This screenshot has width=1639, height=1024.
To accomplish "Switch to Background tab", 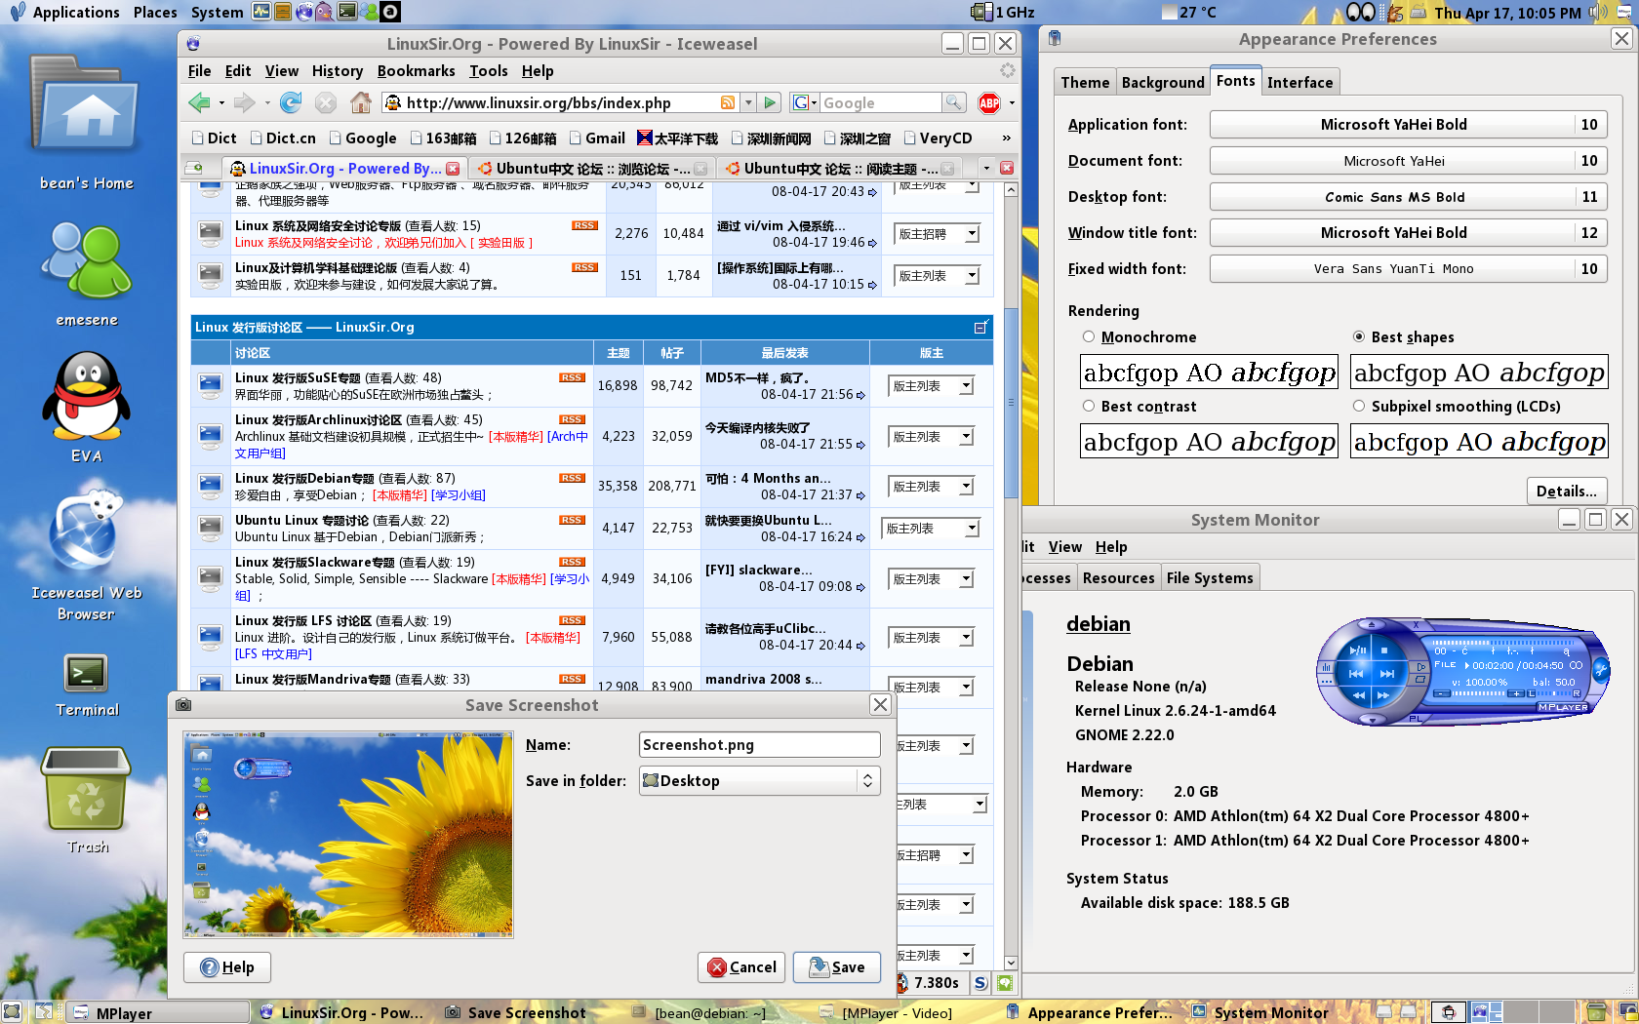I will (x=1163, y=82).
